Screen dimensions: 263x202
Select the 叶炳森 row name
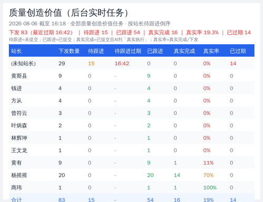coord(19,126)
